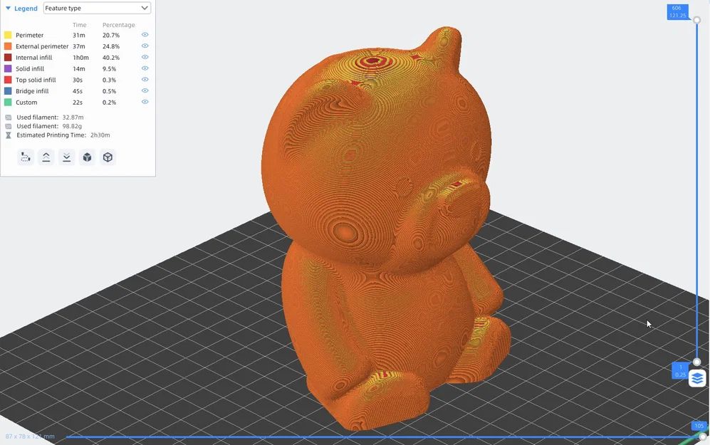This screenshot has height=445, width=710.
Task: Toggle visibility of External perimeter
Action: tap(145, 46)
